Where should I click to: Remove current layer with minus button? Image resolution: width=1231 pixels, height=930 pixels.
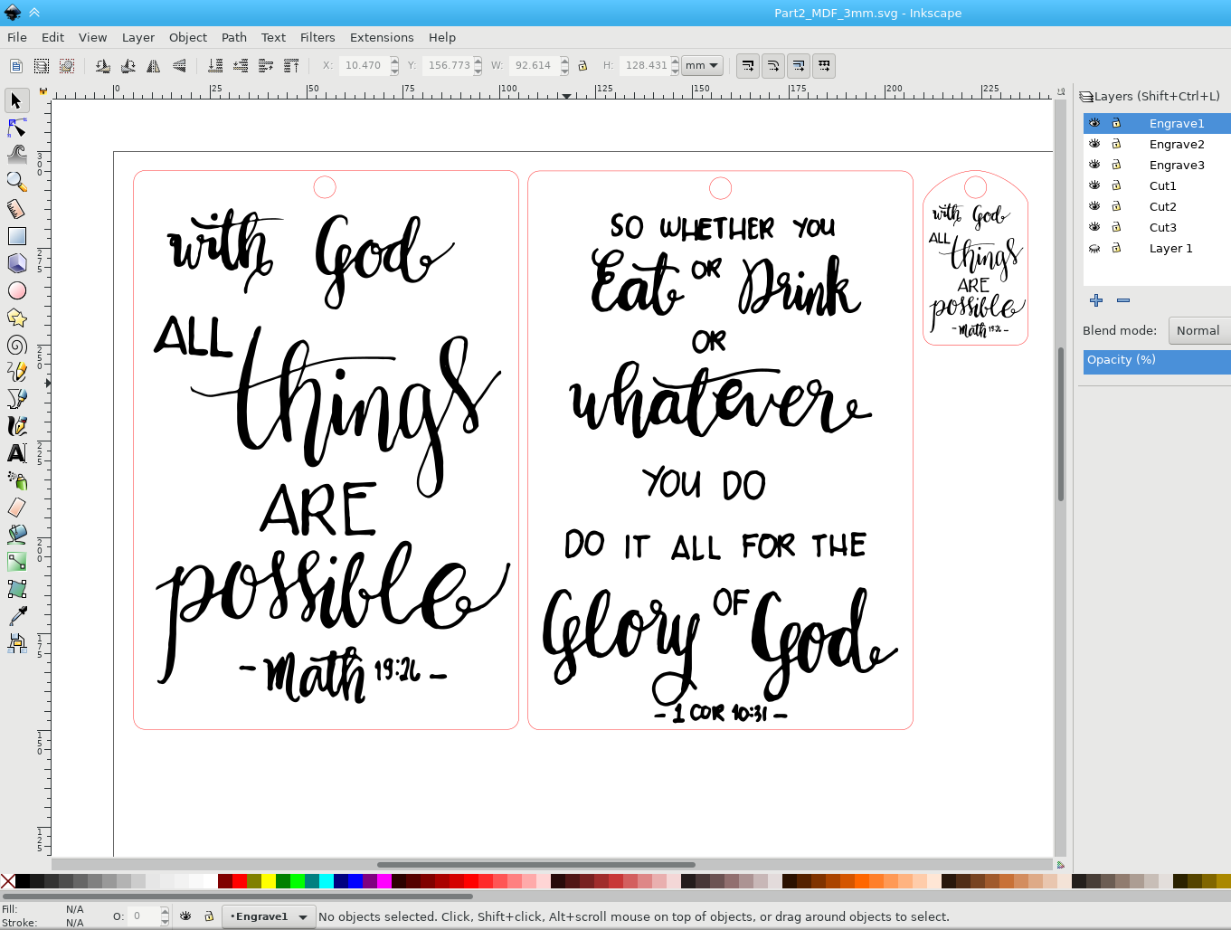point(1123,300)
